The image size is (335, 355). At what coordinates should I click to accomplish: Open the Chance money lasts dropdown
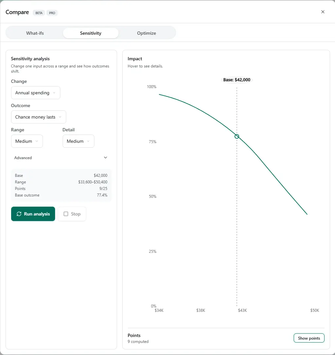tap(38, 117)
